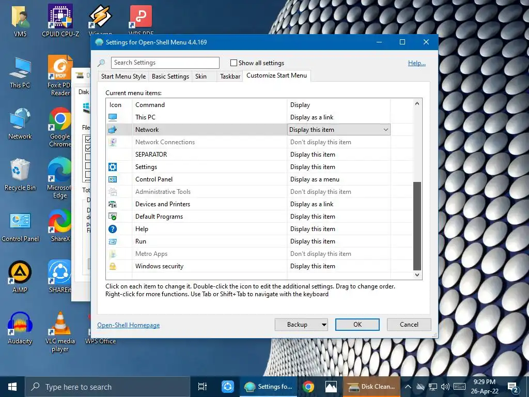Click the Default Programs row icon

[x=113, y=217]
